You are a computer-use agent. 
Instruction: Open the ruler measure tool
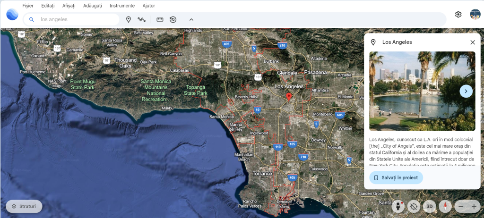pyautogui.click(x=160, y=19)
